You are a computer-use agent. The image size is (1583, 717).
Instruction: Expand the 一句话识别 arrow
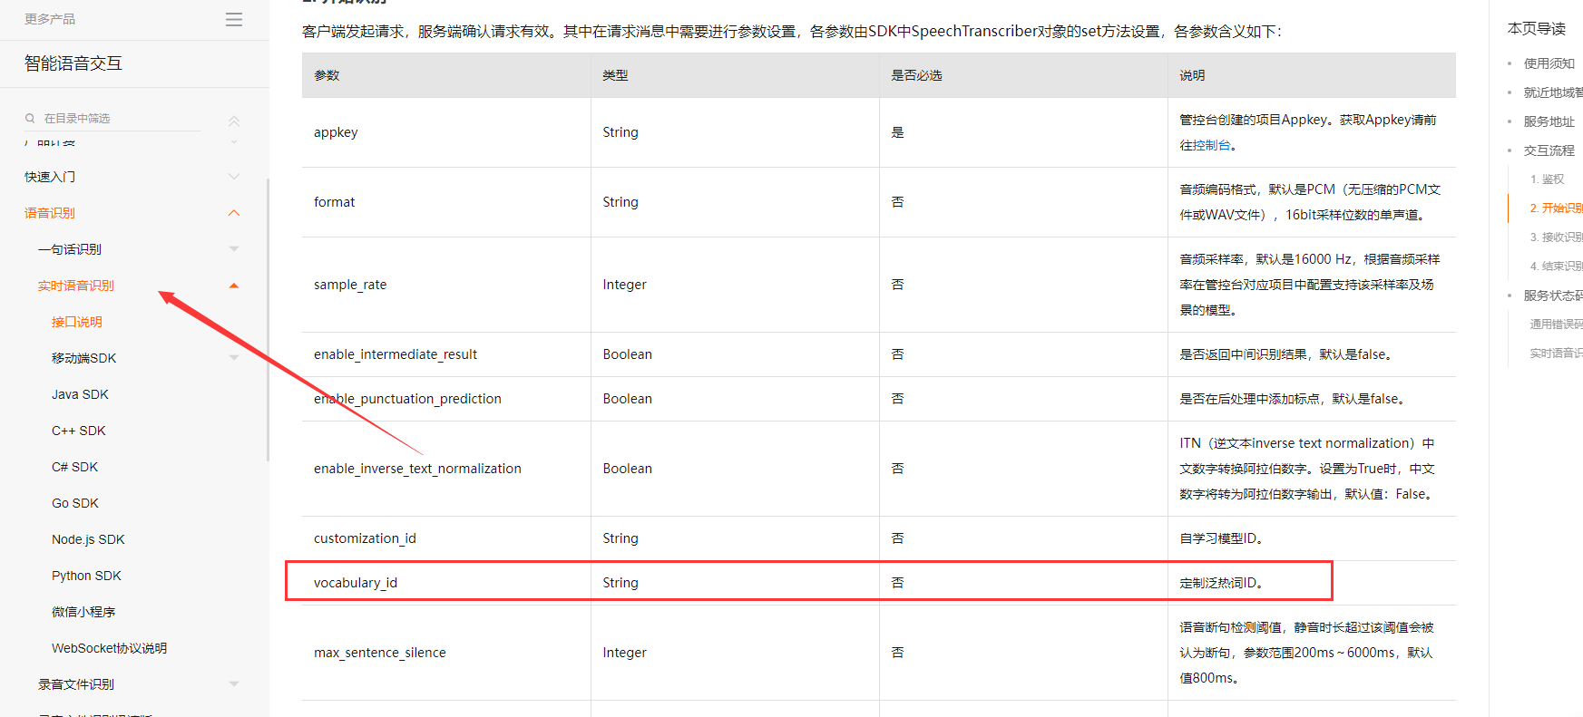(234, 249)
